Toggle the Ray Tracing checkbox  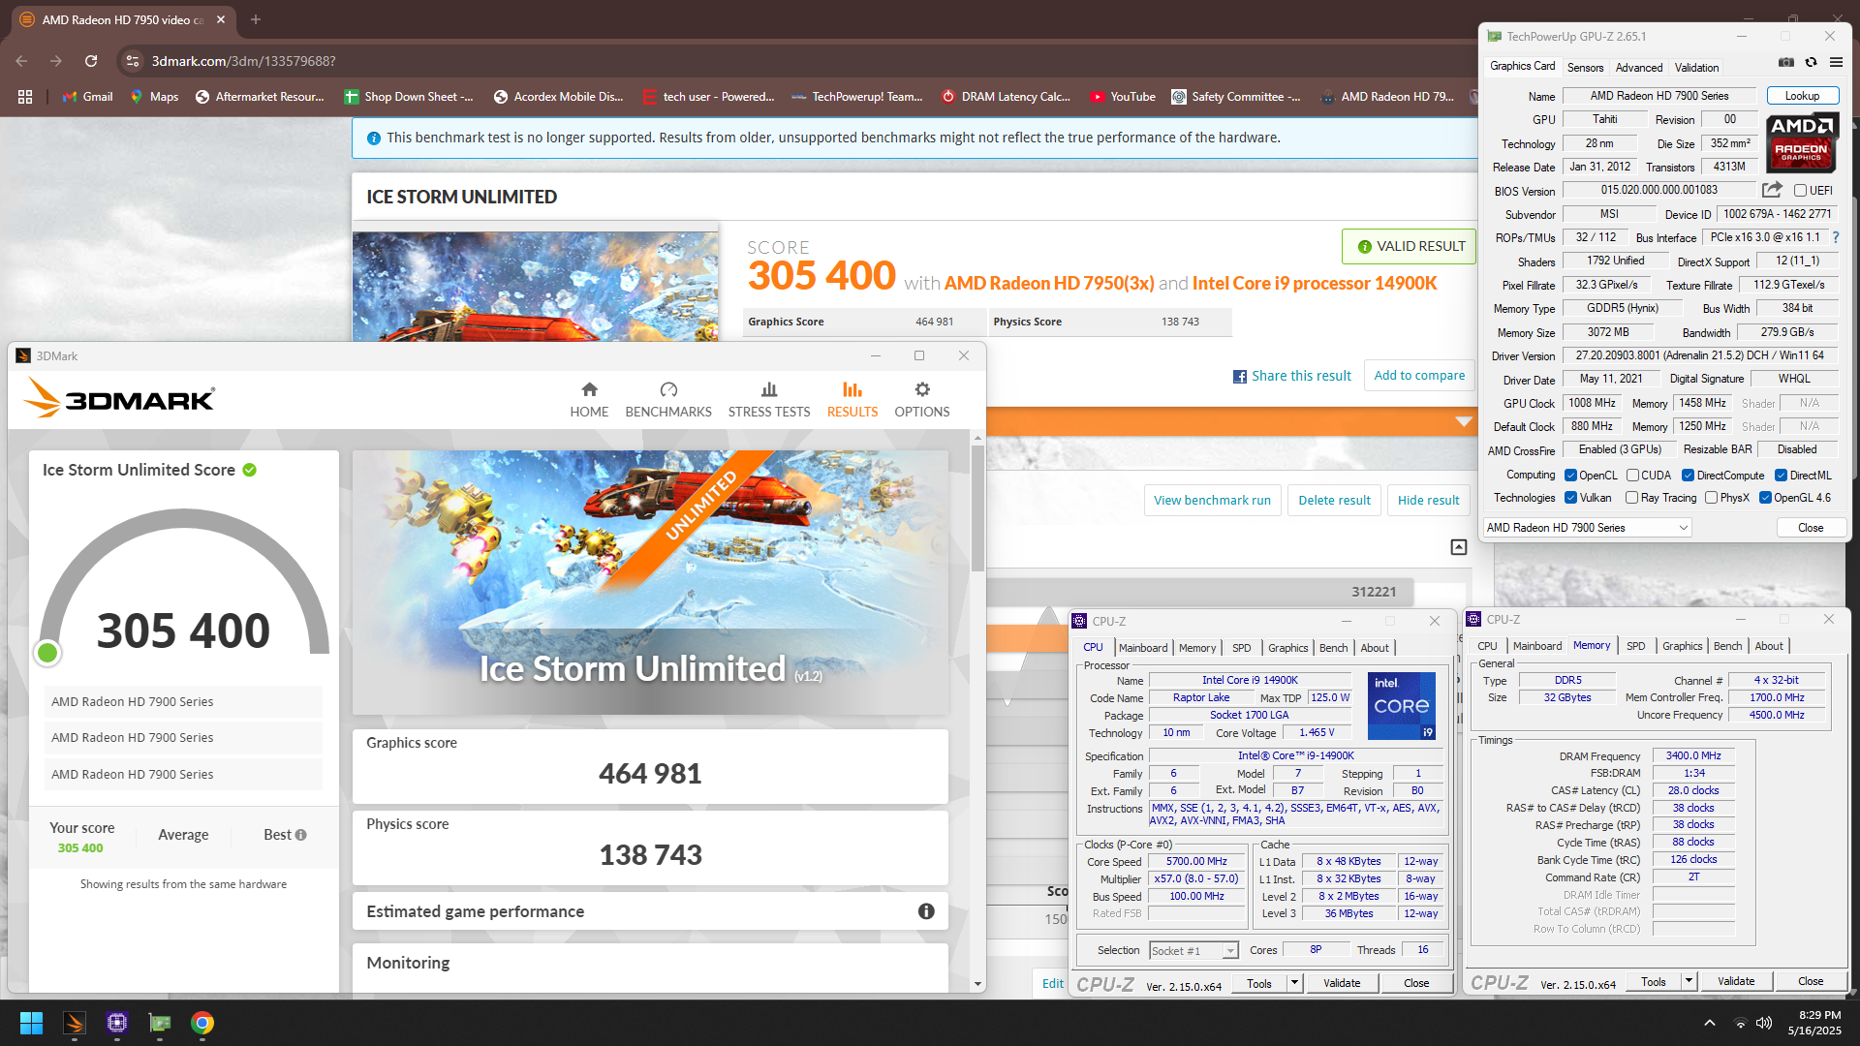[1632, 498]
